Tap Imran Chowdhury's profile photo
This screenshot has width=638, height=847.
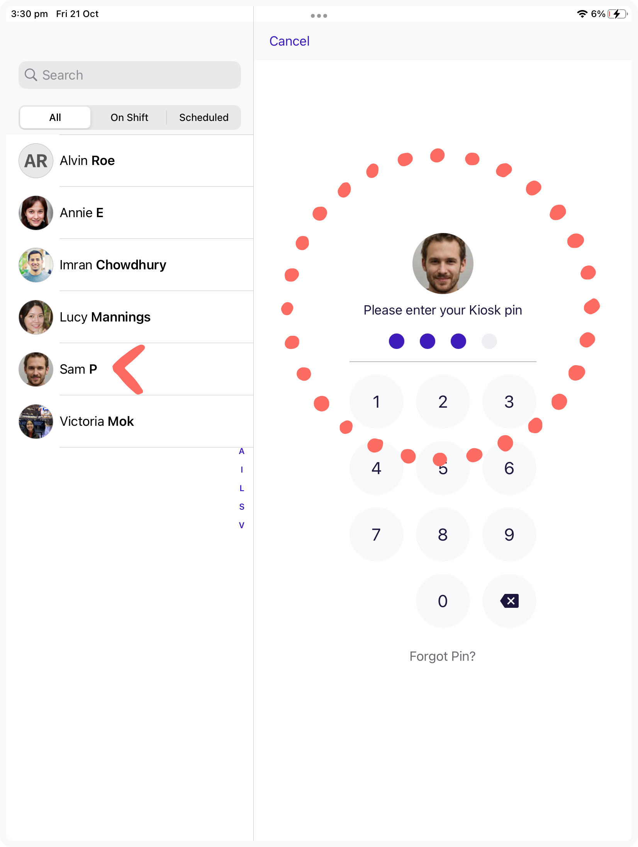(x=36, y=265)
